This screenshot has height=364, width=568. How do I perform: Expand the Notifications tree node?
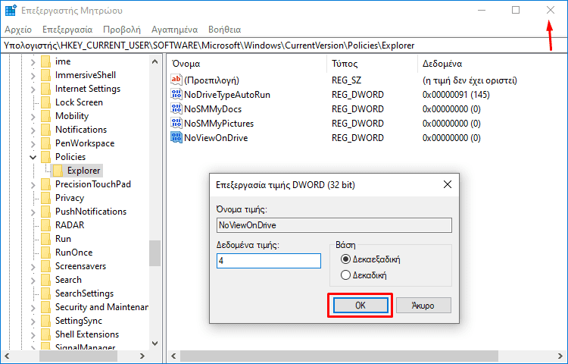tap(33, 130)
